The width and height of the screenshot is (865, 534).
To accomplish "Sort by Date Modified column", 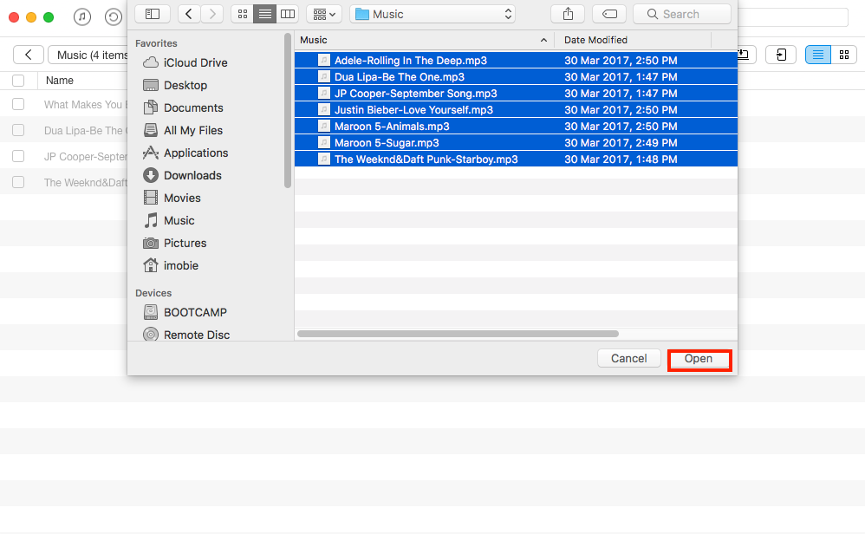I will point(633,40).
